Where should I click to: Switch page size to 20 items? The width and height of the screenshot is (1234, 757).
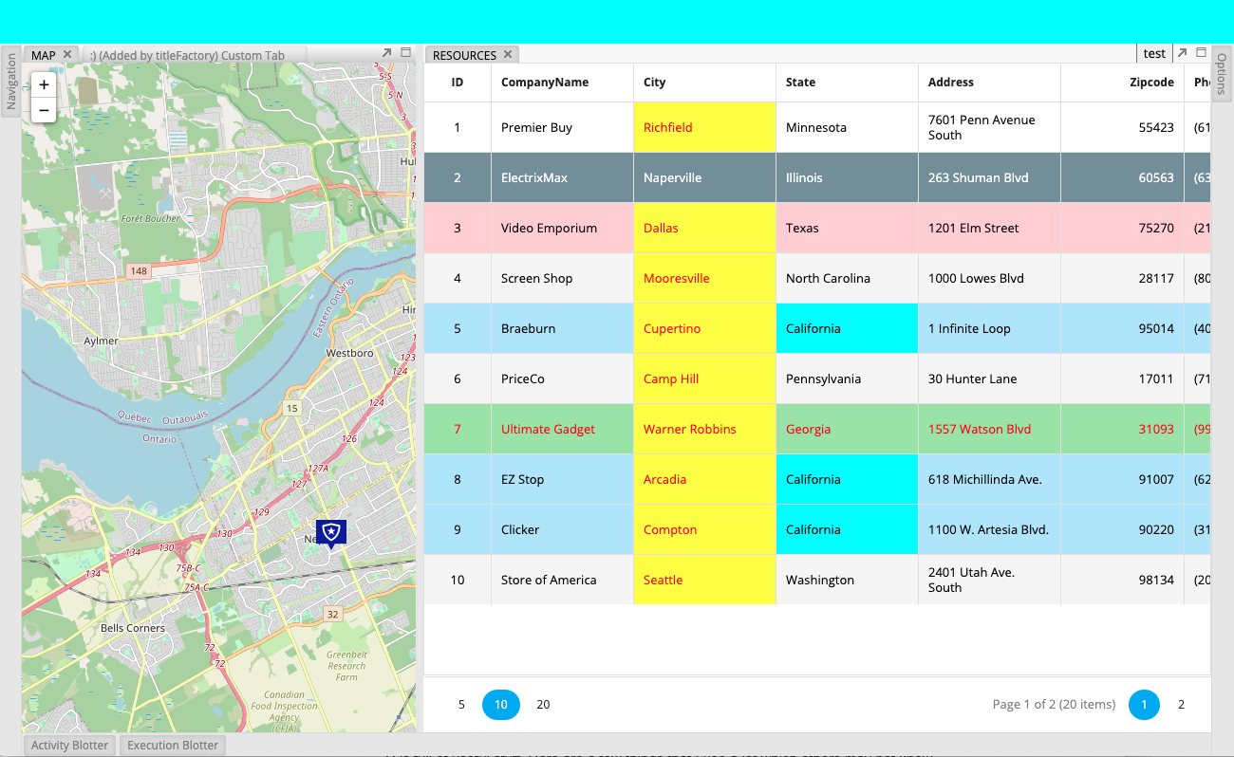click(x=543, y=705)
